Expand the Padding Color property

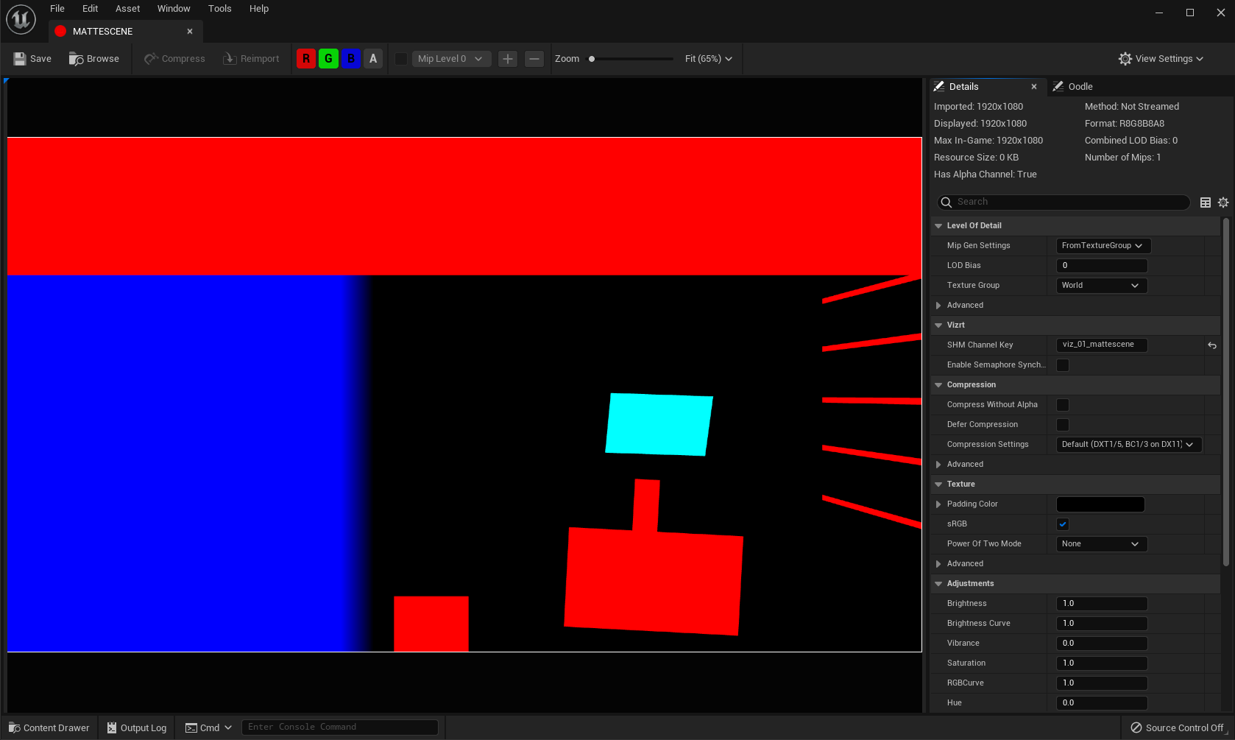[x=938, y=504]
